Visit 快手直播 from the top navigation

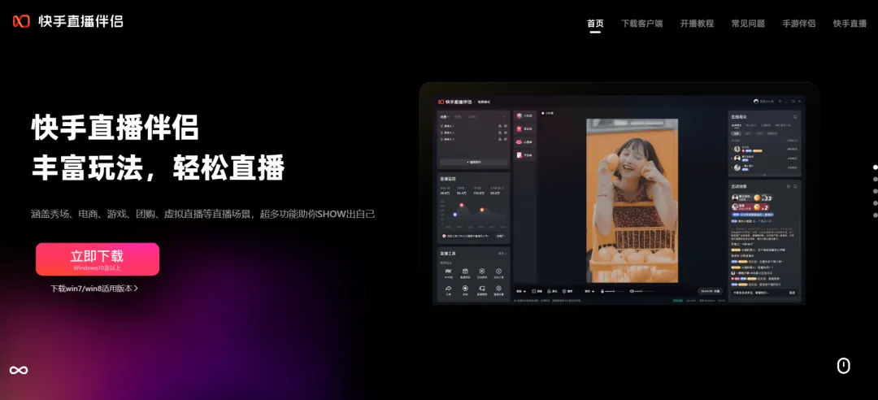[x=850, y=24]
